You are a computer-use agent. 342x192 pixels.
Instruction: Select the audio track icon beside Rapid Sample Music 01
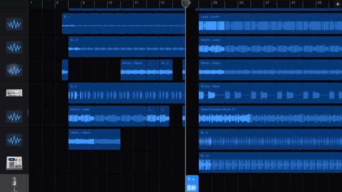point(14,116)
